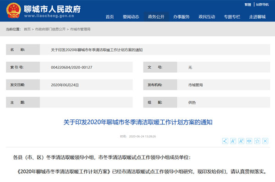
Task: Open 要闻动态 navigation tab
Action: 131,17
